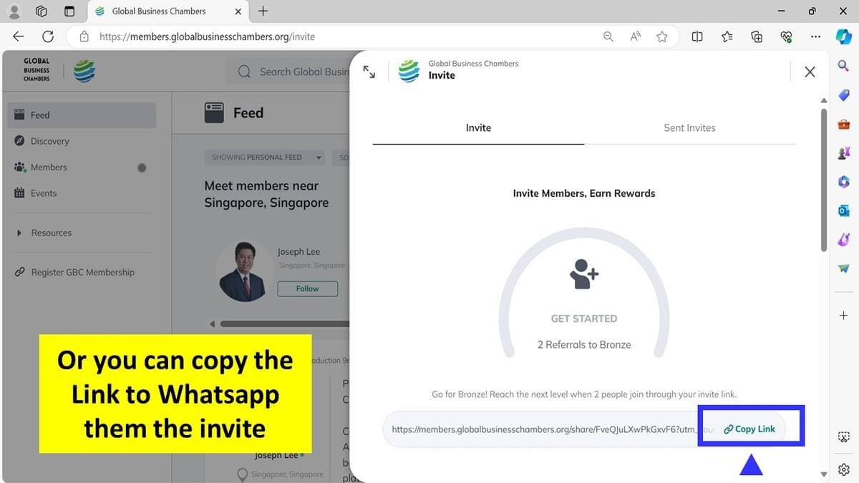
Task: View site information lock icon
Action: coord(84,36)
